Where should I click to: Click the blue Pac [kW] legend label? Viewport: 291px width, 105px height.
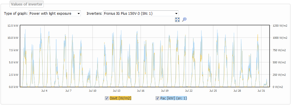pos(174,98)
